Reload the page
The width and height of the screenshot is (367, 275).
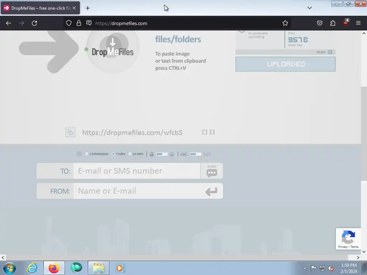pos(34,23)
